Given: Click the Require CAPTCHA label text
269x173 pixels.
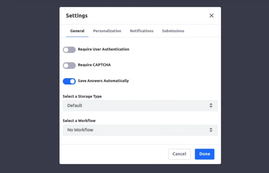Looking at the screenshot, I should click(x=94, y=65).
